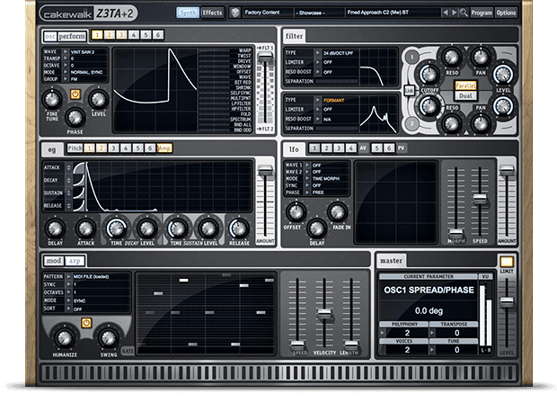Select LFO AV button

[x=363, y=148]
